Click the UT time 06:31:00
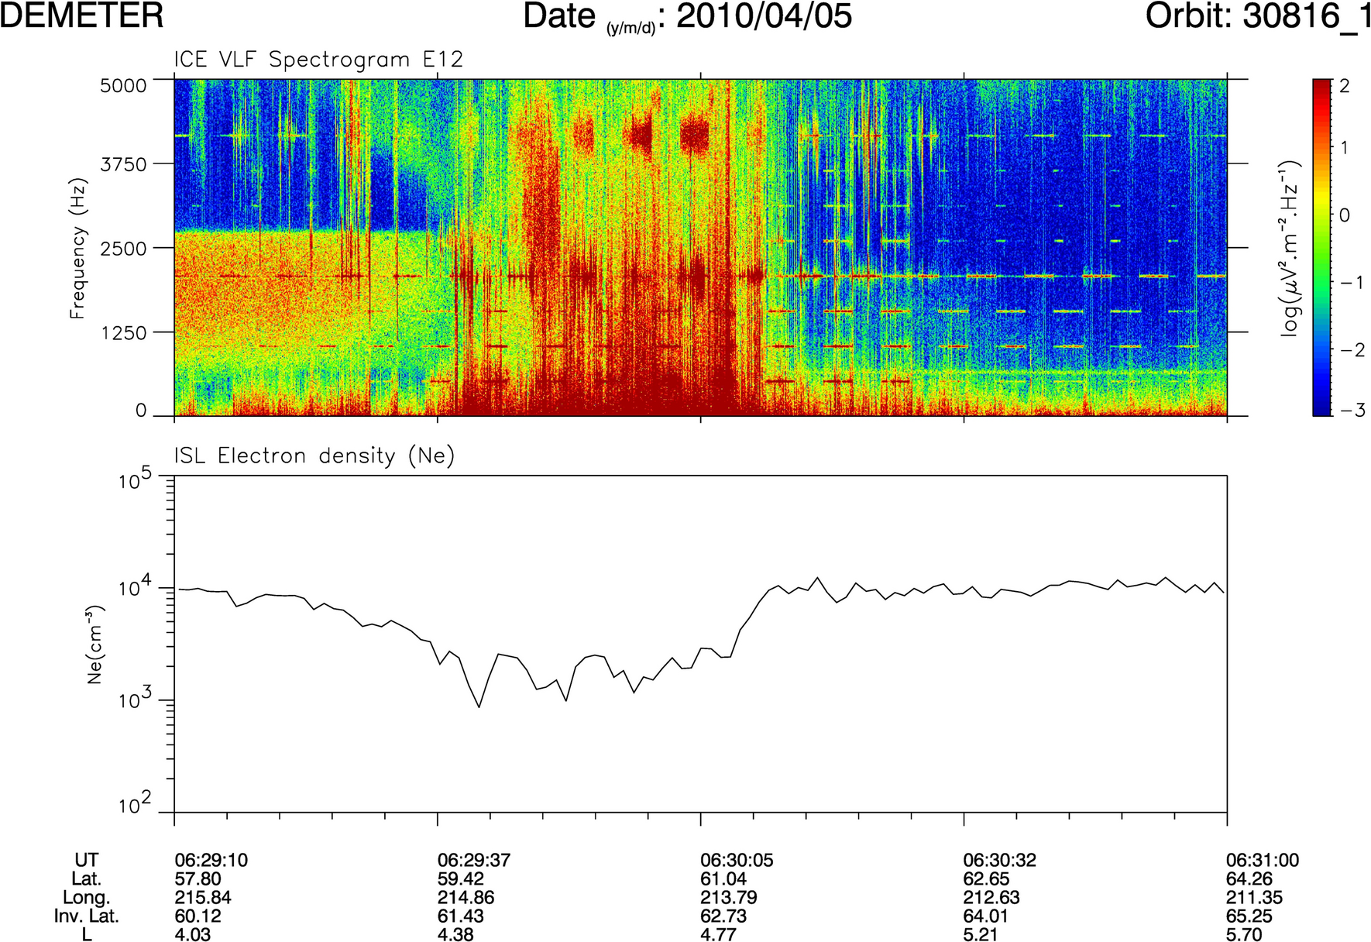 (1263, 861)
